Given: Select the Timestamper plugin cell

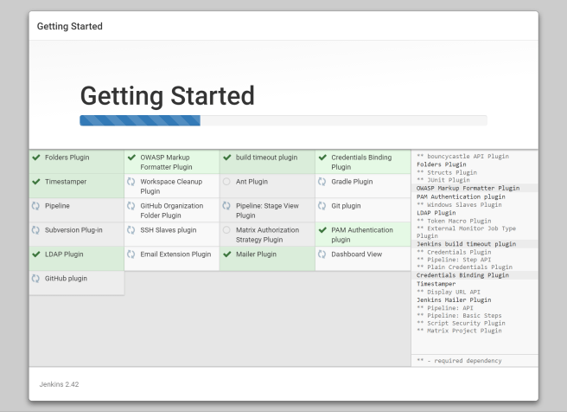Looking at the screenshot, I should pos(76,185).
